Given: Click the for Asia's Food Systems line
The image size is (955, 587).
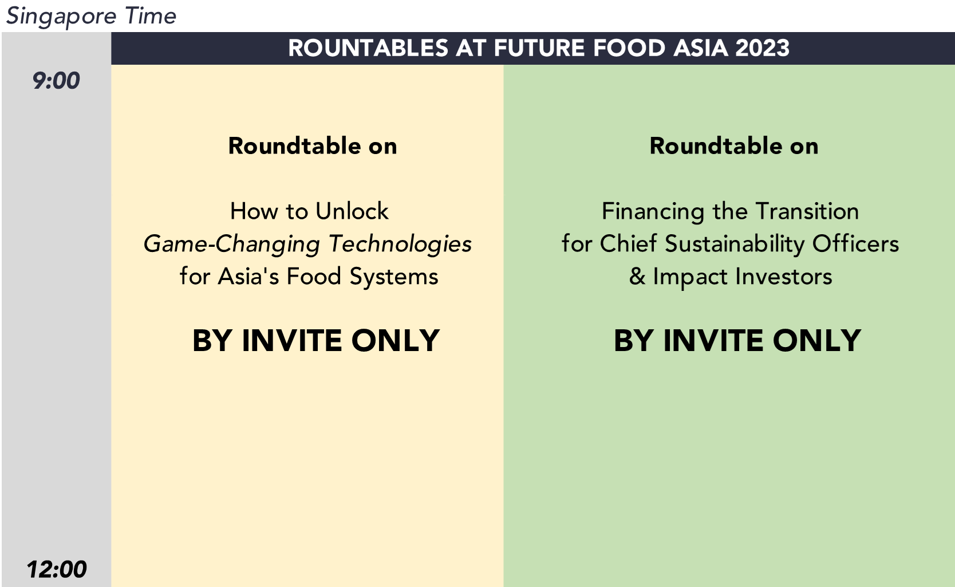Looking at the screenshot, I should (309, 277).
